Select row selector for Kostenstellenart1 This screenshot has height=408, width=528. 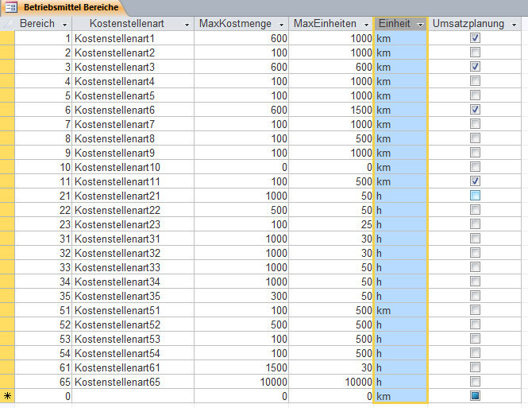point(7,38)
